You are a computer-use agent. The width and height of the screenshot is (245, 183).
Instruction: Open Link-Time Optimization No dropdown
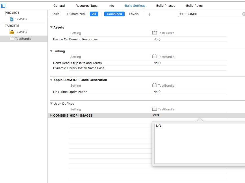(157, 92)
